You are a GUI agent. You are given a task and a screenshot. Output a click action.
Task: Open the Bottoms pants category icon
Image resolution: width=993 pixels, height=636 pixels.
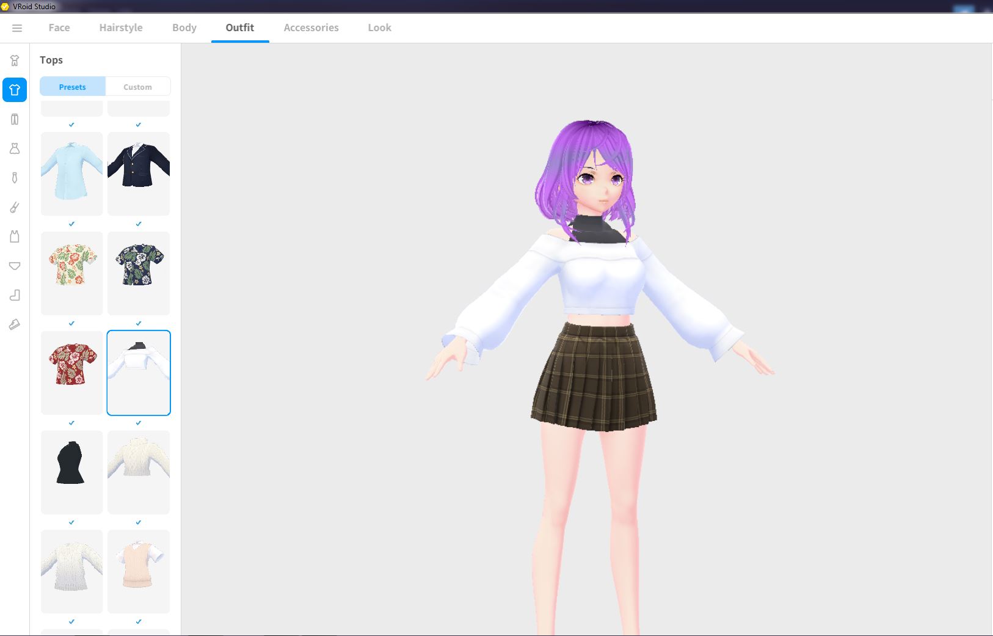click(x=15, y=119)
